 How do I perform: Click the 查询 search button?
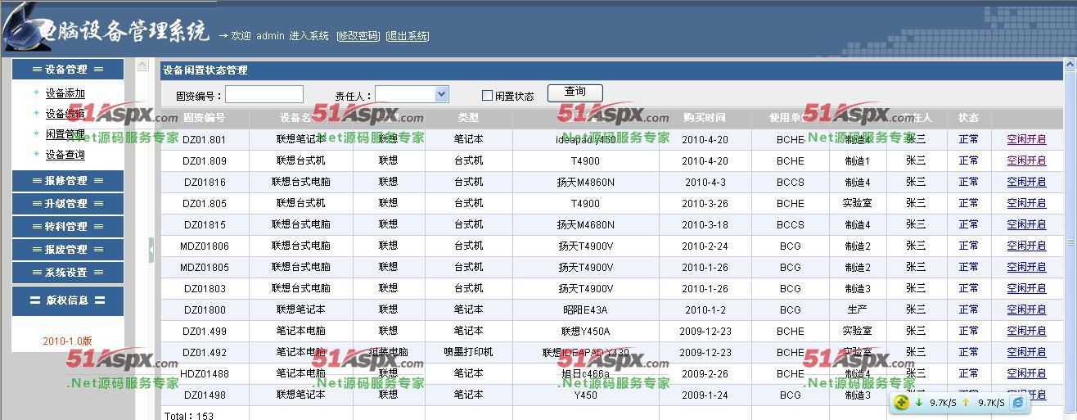575,93
